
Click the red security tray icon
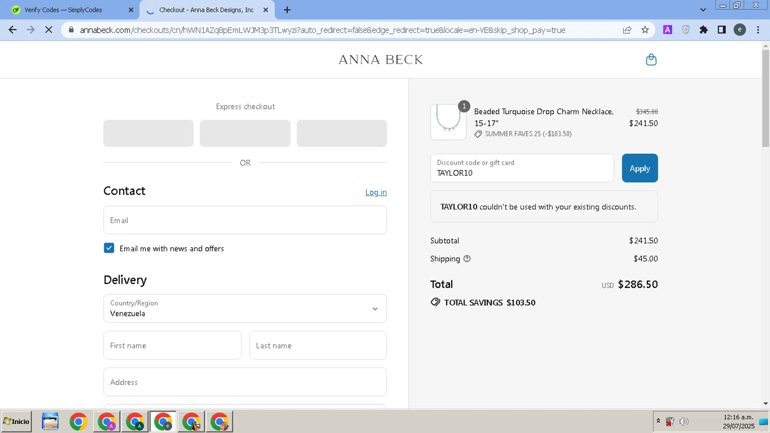coord(670,422)
